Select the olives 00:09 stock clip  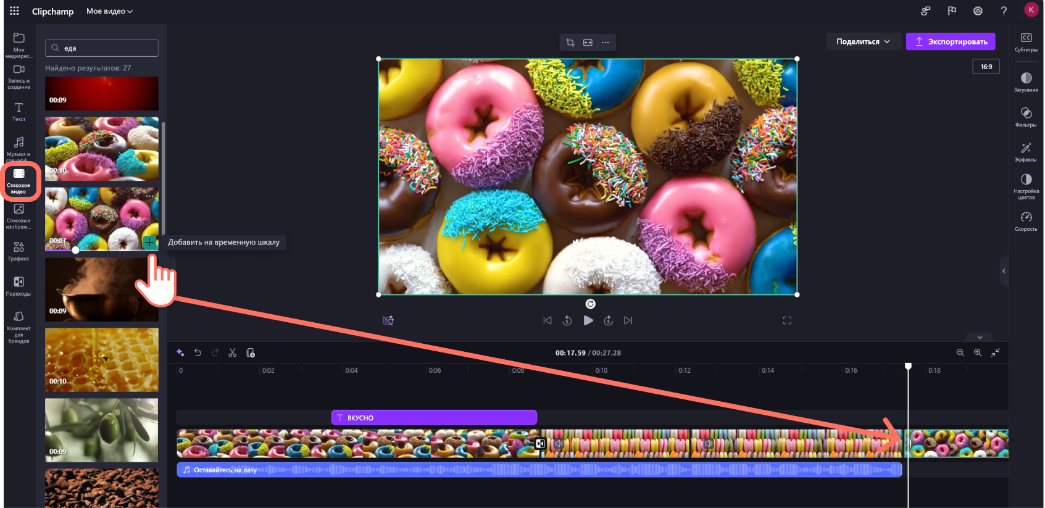(102, 430)
